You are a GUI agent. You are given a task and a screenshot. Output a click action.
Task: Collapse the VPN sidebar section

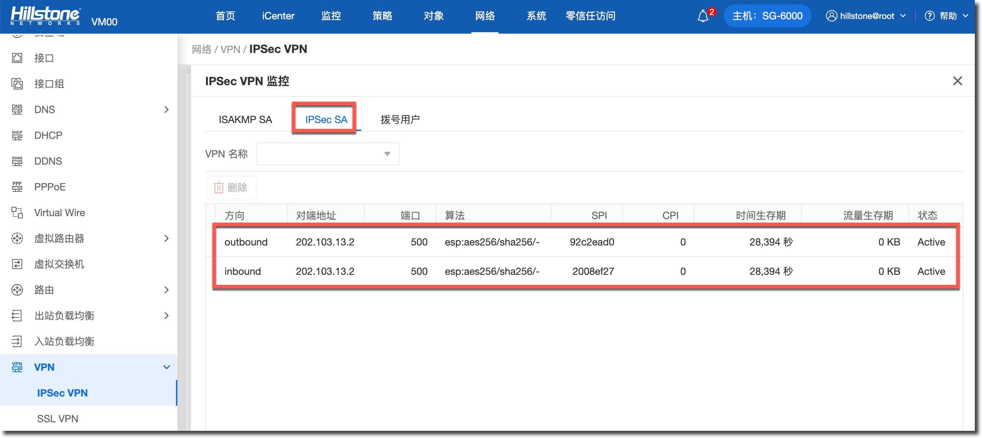[166, 367]
